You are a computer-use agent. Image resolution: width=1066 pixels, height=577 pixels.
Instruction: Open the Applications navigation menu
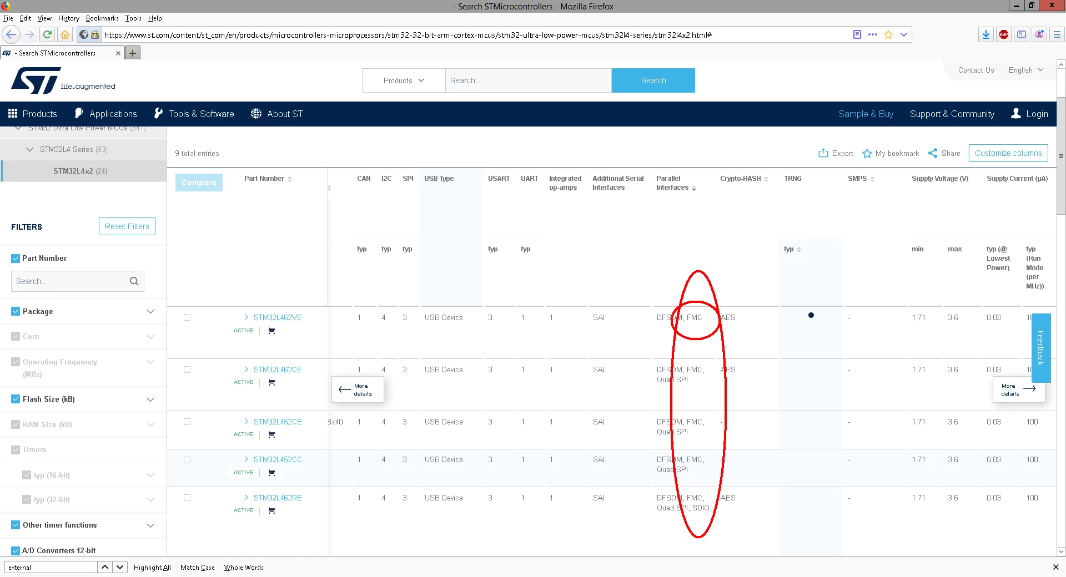(105, 114)
